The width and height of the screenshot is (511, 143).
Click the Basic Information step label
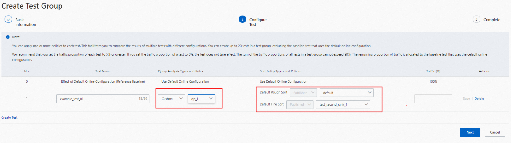click(25, 22)
